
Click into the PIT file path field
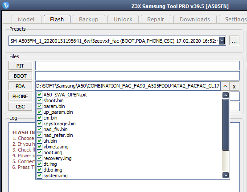pyautogui.click(x=137, y=65)
